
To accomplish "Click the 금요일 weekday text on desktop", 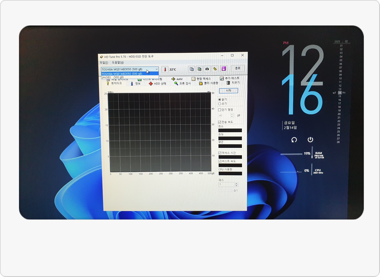I will [x=289, y=122].
